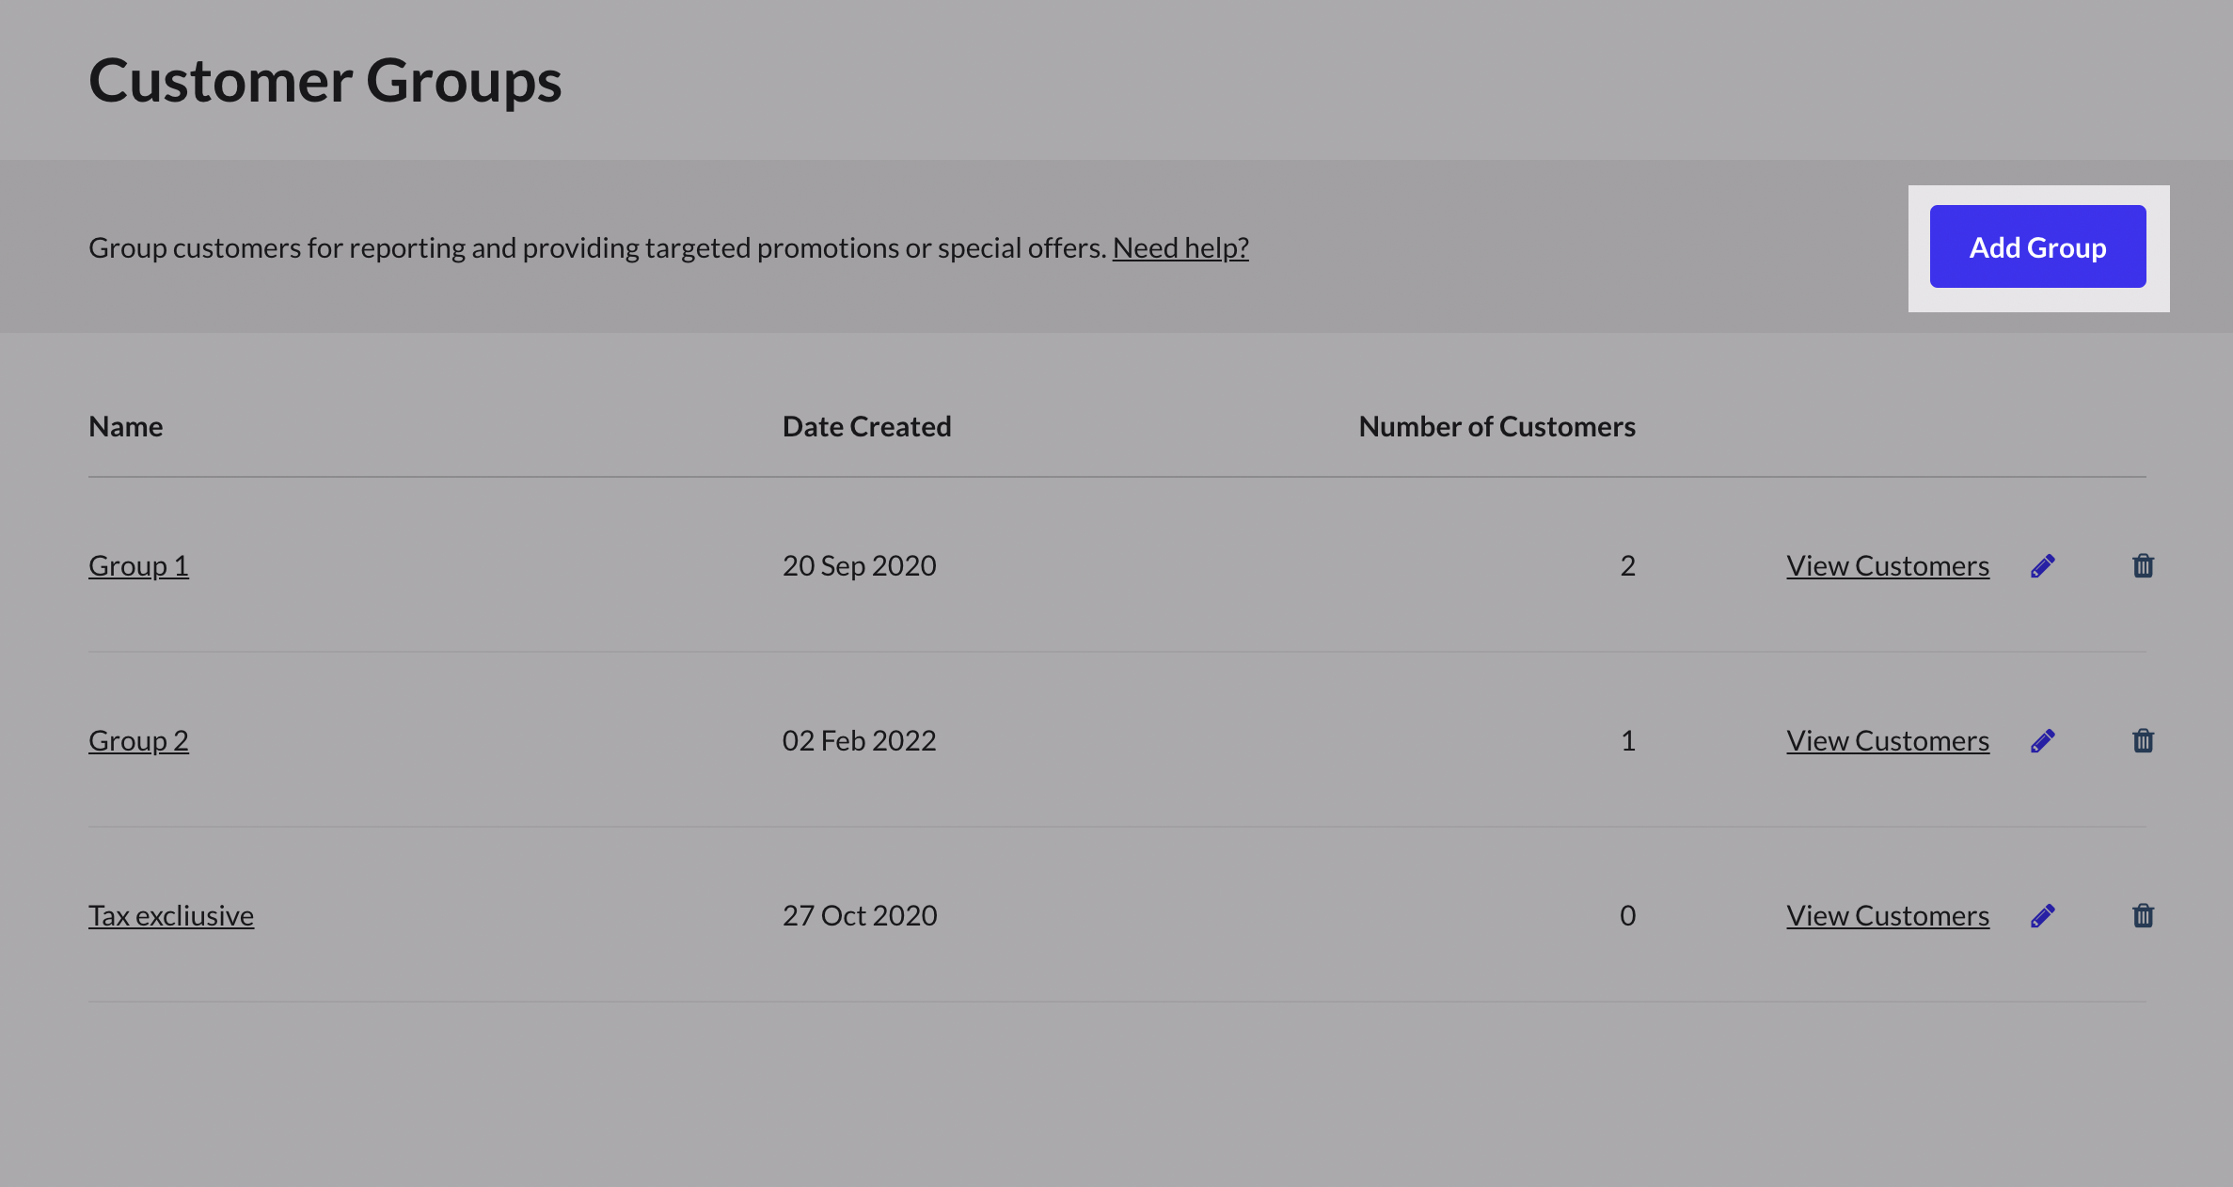2233x1187 pixels.
Task: Delete the Tax excliusive group via the trash icon
Action: [x=2143, y=915]
